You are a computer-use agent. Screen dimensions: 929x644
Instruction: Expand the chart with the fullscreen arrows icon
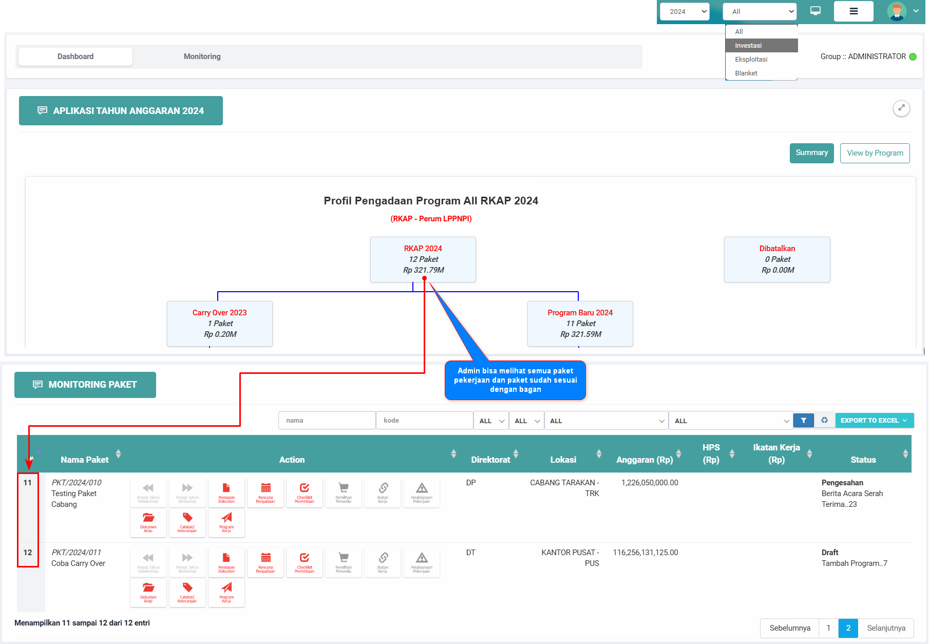coord(901,108)
